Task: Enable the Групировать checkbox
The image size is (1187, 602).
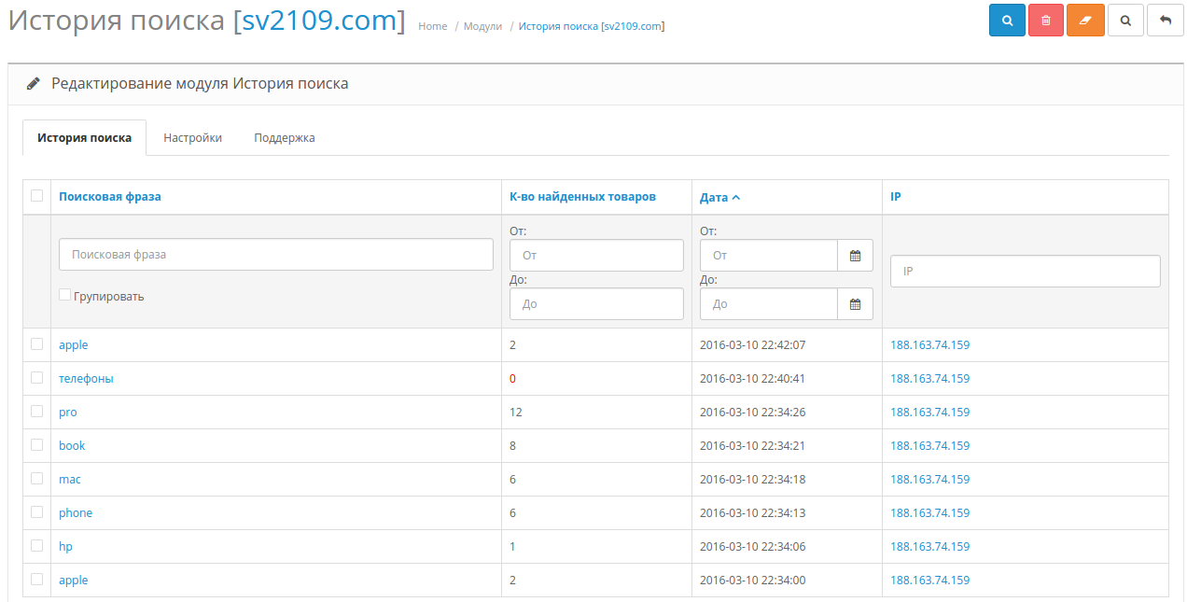Action: click(x=64, y=295)
